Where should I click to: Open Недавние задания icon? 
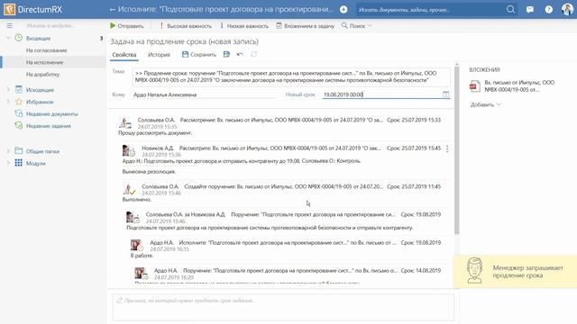(x=19, y=126)
